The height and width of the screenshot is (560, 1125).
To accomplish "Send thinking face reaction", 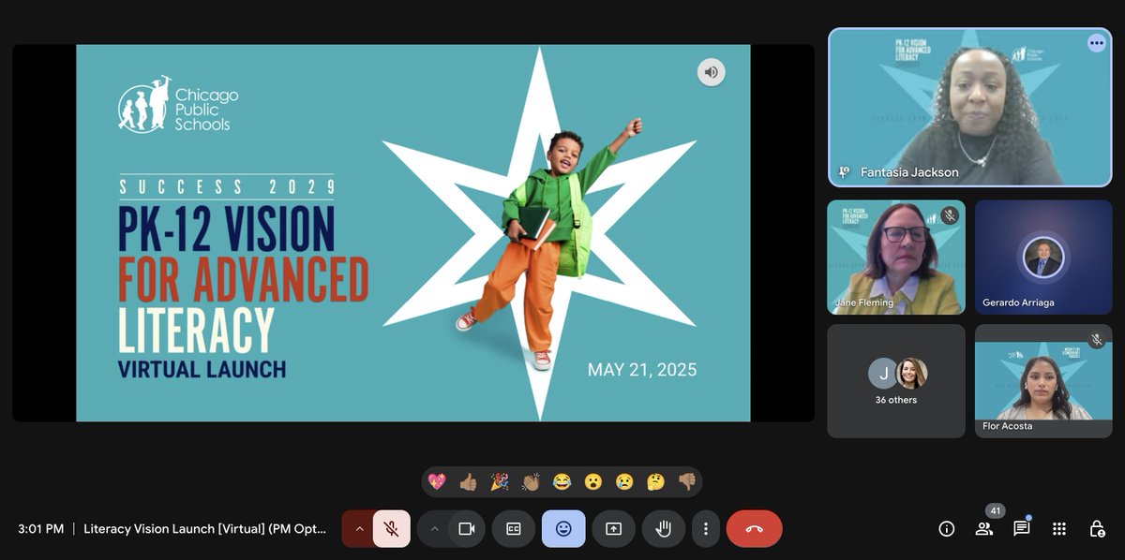I will click(x=656, y=482).
